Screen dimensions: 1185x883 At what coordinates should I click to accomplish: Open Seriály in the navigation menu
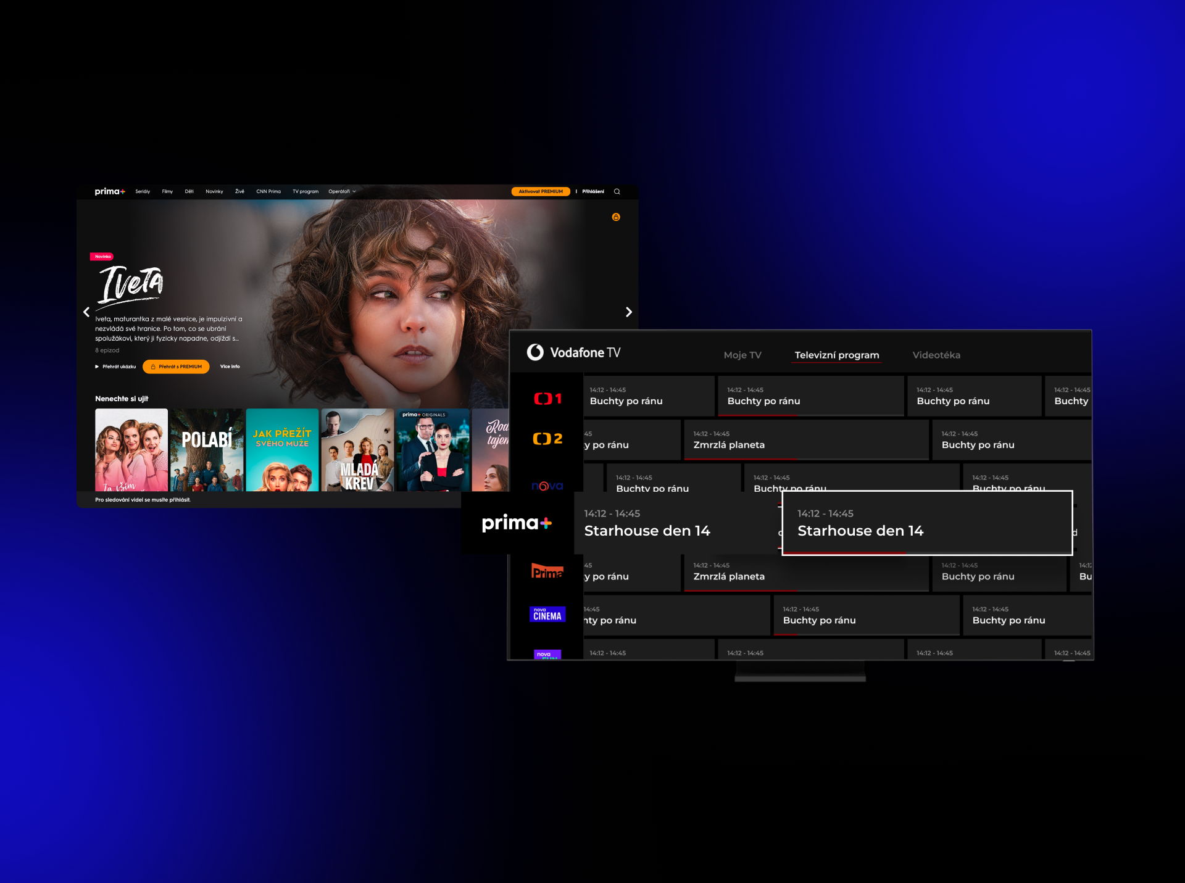(x=143, y=191)
